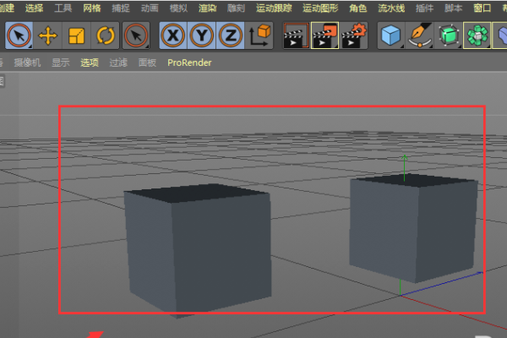This screenshot has width=507, height=338.
Task: Toggle Y axis lock
Action: 201,35
